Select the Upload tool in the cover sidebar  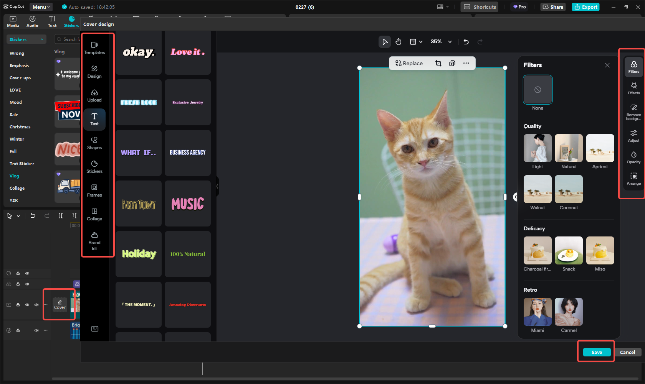(x=94, y=95)
